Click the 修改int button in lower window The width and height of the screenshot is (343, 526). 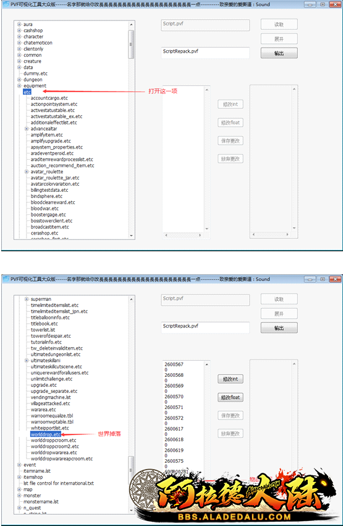[x=231, y=379]
